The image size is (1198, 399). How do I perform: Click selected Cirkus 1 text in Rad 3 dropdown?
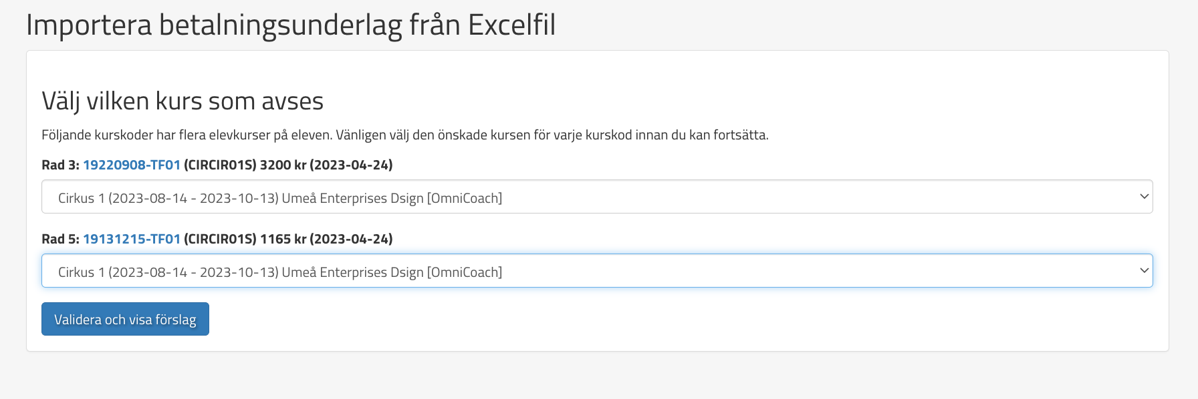pos(279,198)
